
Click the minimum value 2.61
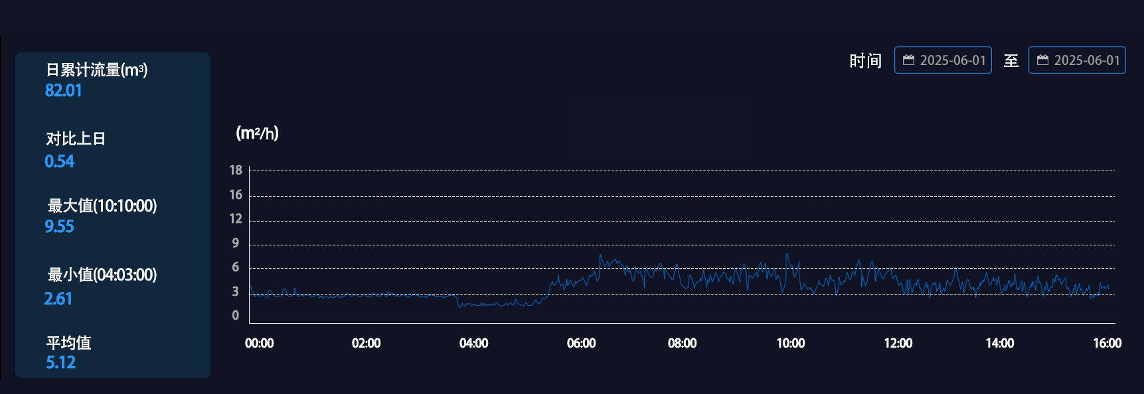[58, 299]
